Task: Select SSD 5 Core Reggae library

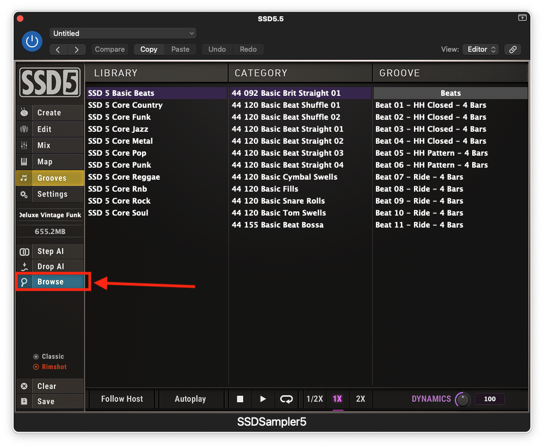Action: pos(157,177)
